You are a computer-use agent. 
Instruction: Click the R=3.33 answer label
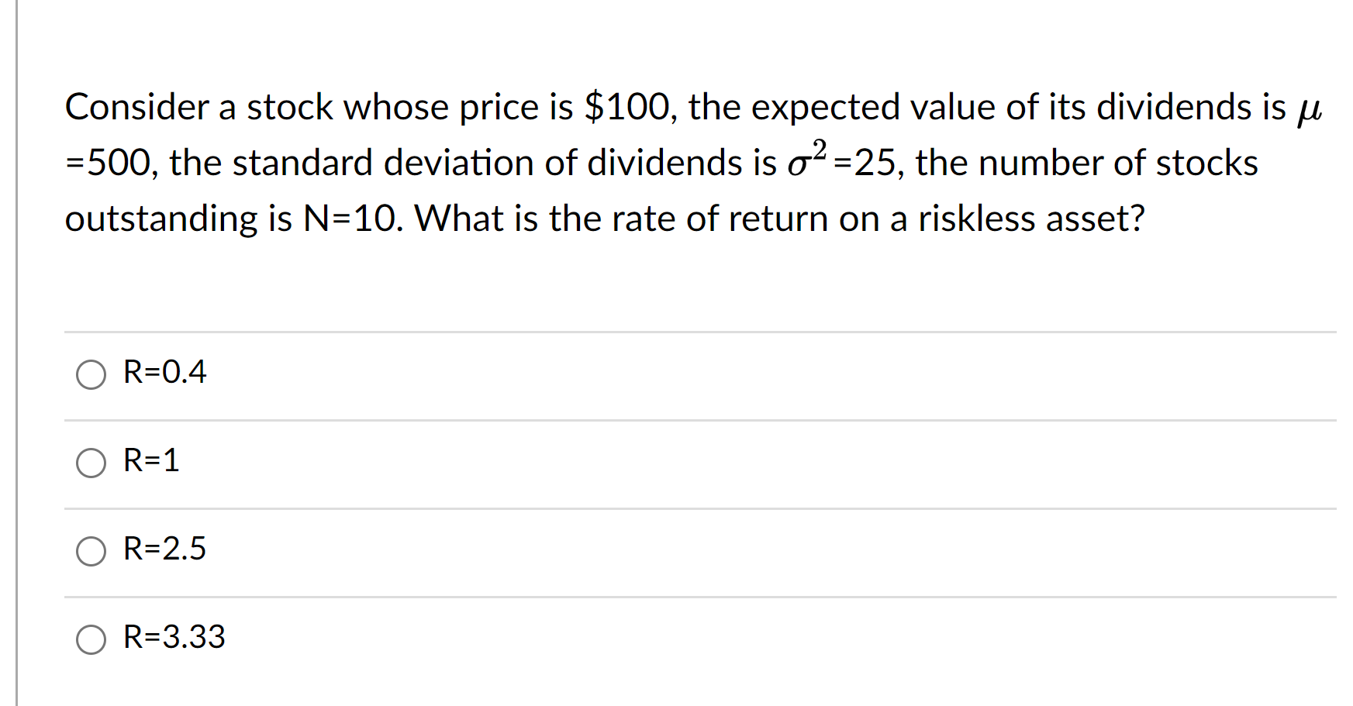(x=172, y=638)
